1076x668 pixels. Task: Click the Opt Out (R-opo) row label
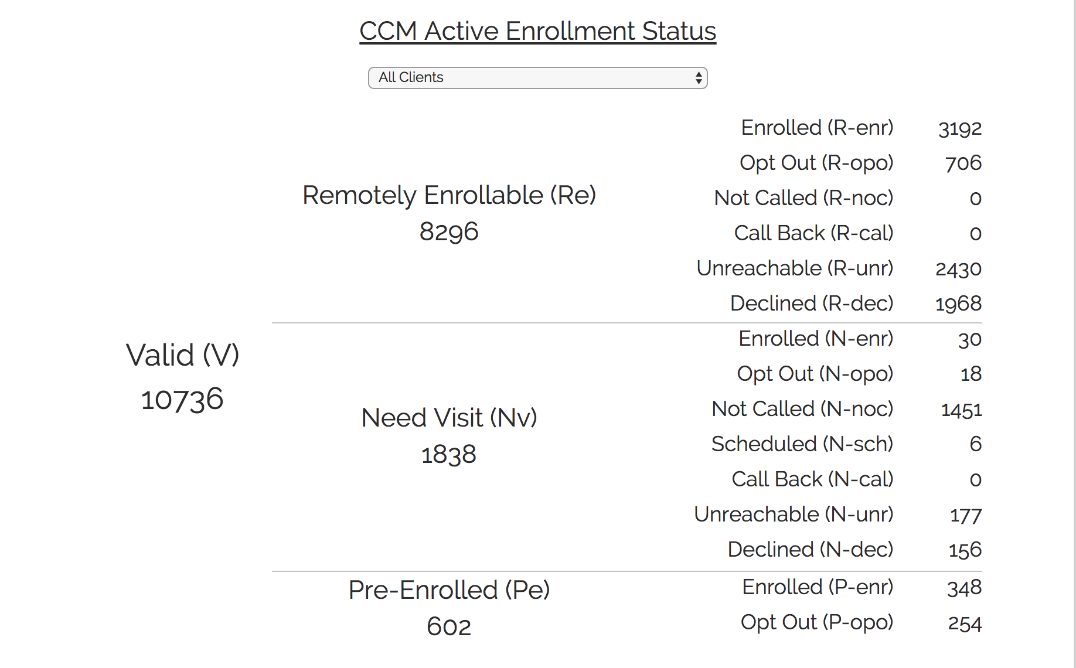point(816,163)
